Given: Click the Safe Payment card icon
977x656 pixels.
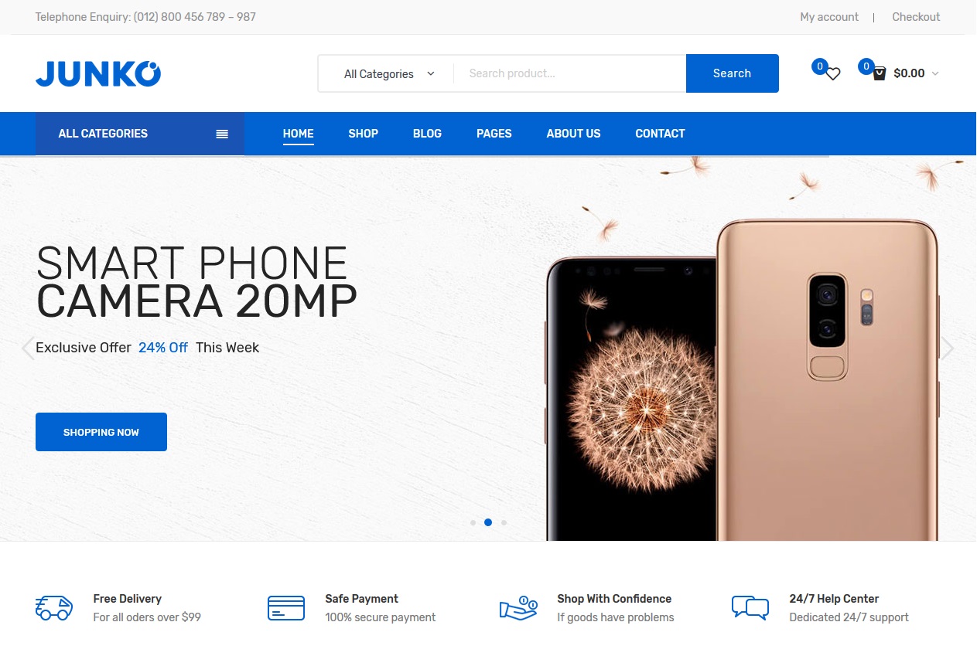Looking at the screenshot, I should pos(286,608).
